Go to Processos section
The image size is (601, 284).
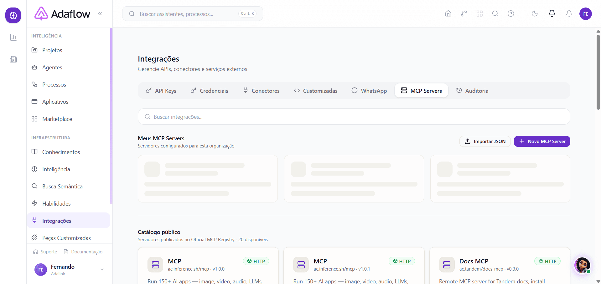point(68,85)
